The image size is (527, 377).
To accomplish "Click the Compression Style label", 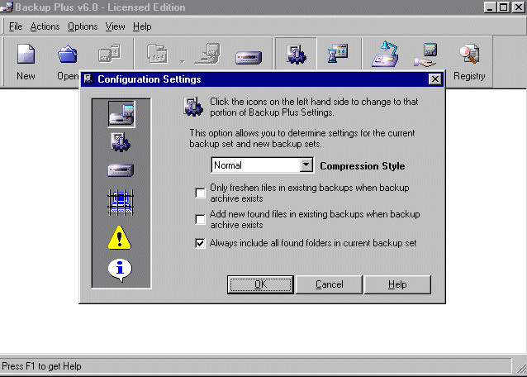I will point(363,166).
